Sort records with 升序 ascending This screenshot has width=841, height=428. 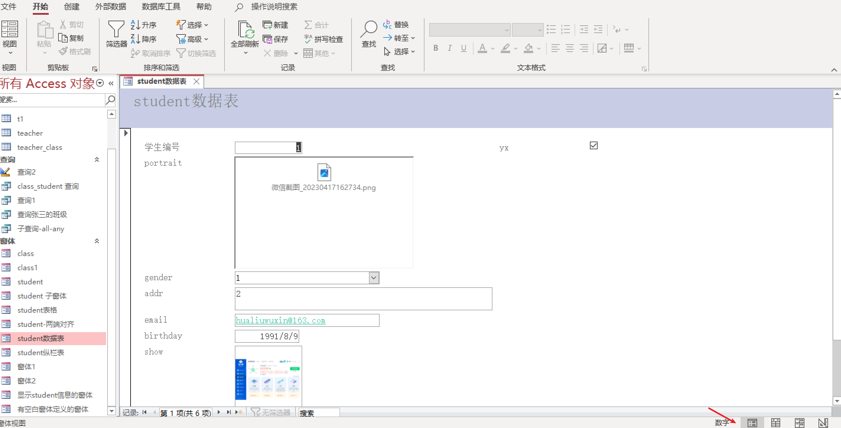pos(144,25)
